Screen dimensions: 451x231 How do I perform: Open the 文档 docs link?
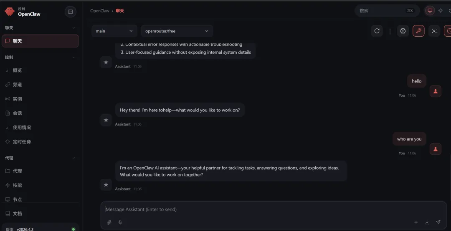[17, 213]
